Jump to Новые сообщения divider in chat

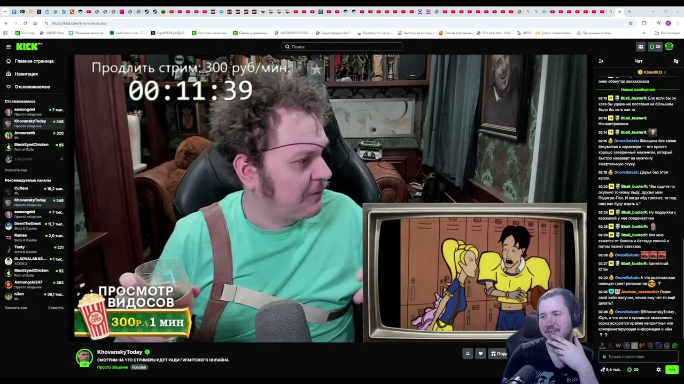[x=638, y=90]
